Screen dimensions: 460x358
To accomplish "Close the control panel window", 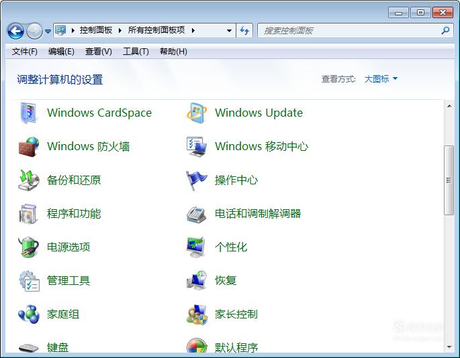I will (443, 13).
